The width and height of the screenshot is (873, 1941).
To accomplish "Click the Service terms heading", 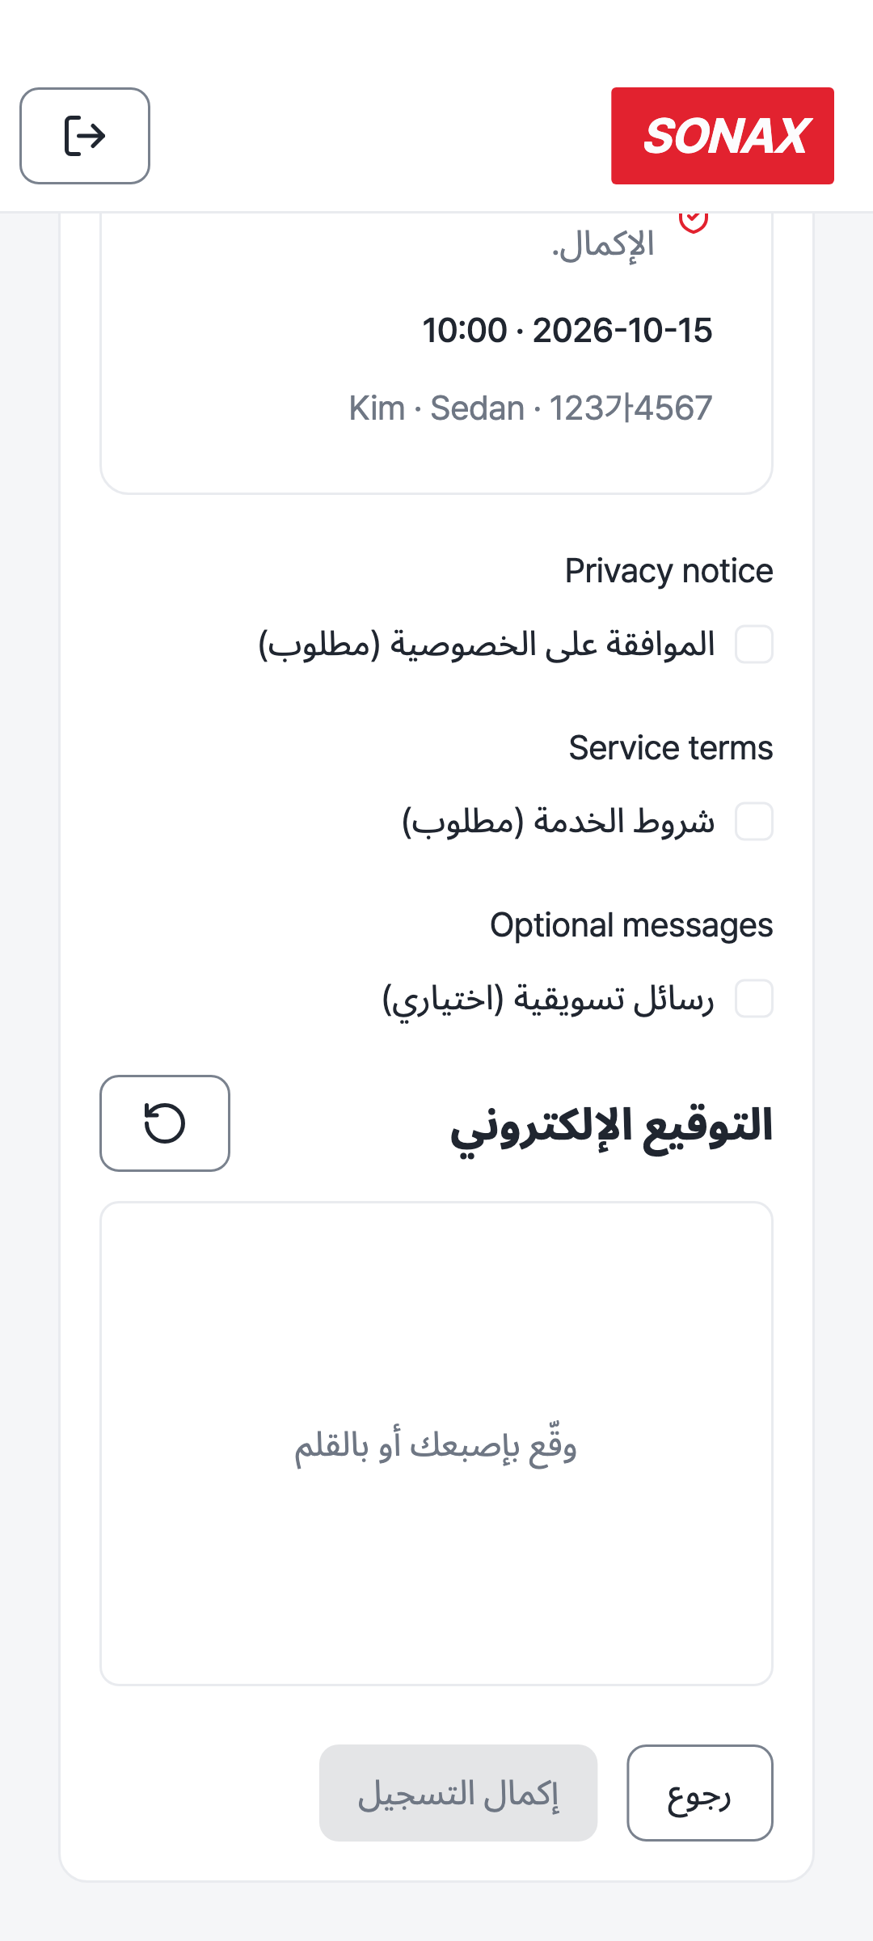I will pyautogui.click(x=671, y=748).
